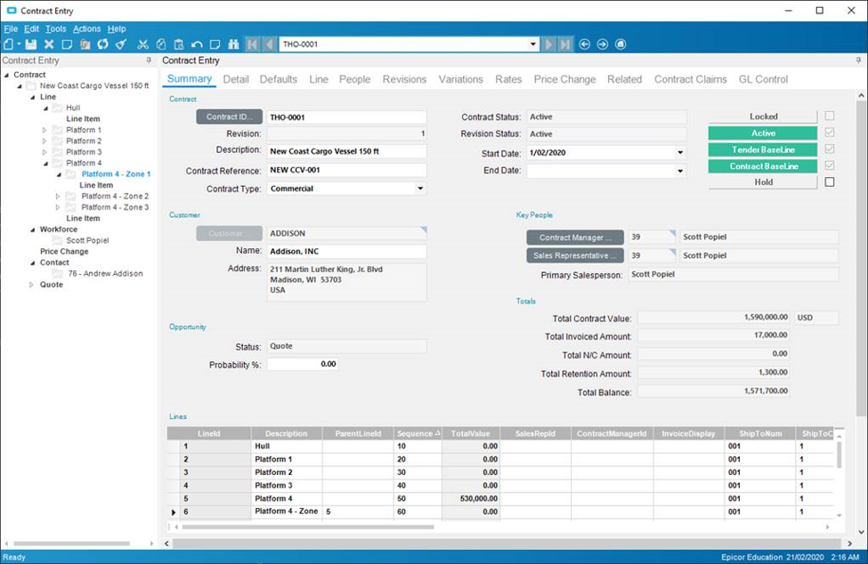Go to the first record navigation arrow
This screenshot has width=868, height=564.
(253, 44)
